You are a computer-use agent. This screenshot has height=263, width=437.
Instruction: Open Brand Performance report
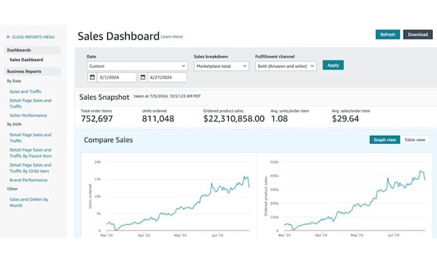28,180
